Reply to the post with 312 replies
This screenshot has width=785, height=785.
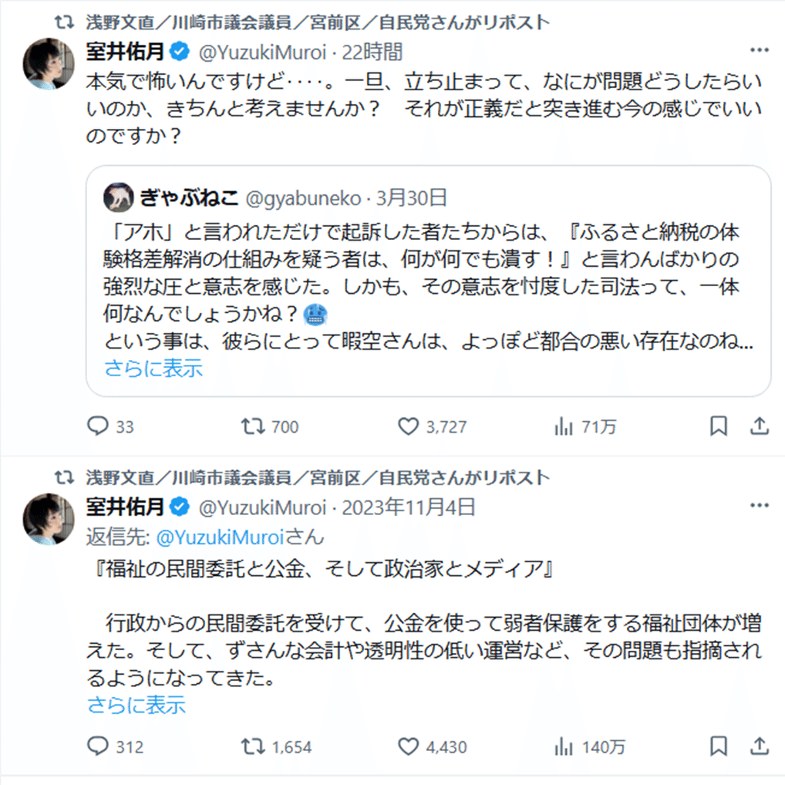click(97, 746)
